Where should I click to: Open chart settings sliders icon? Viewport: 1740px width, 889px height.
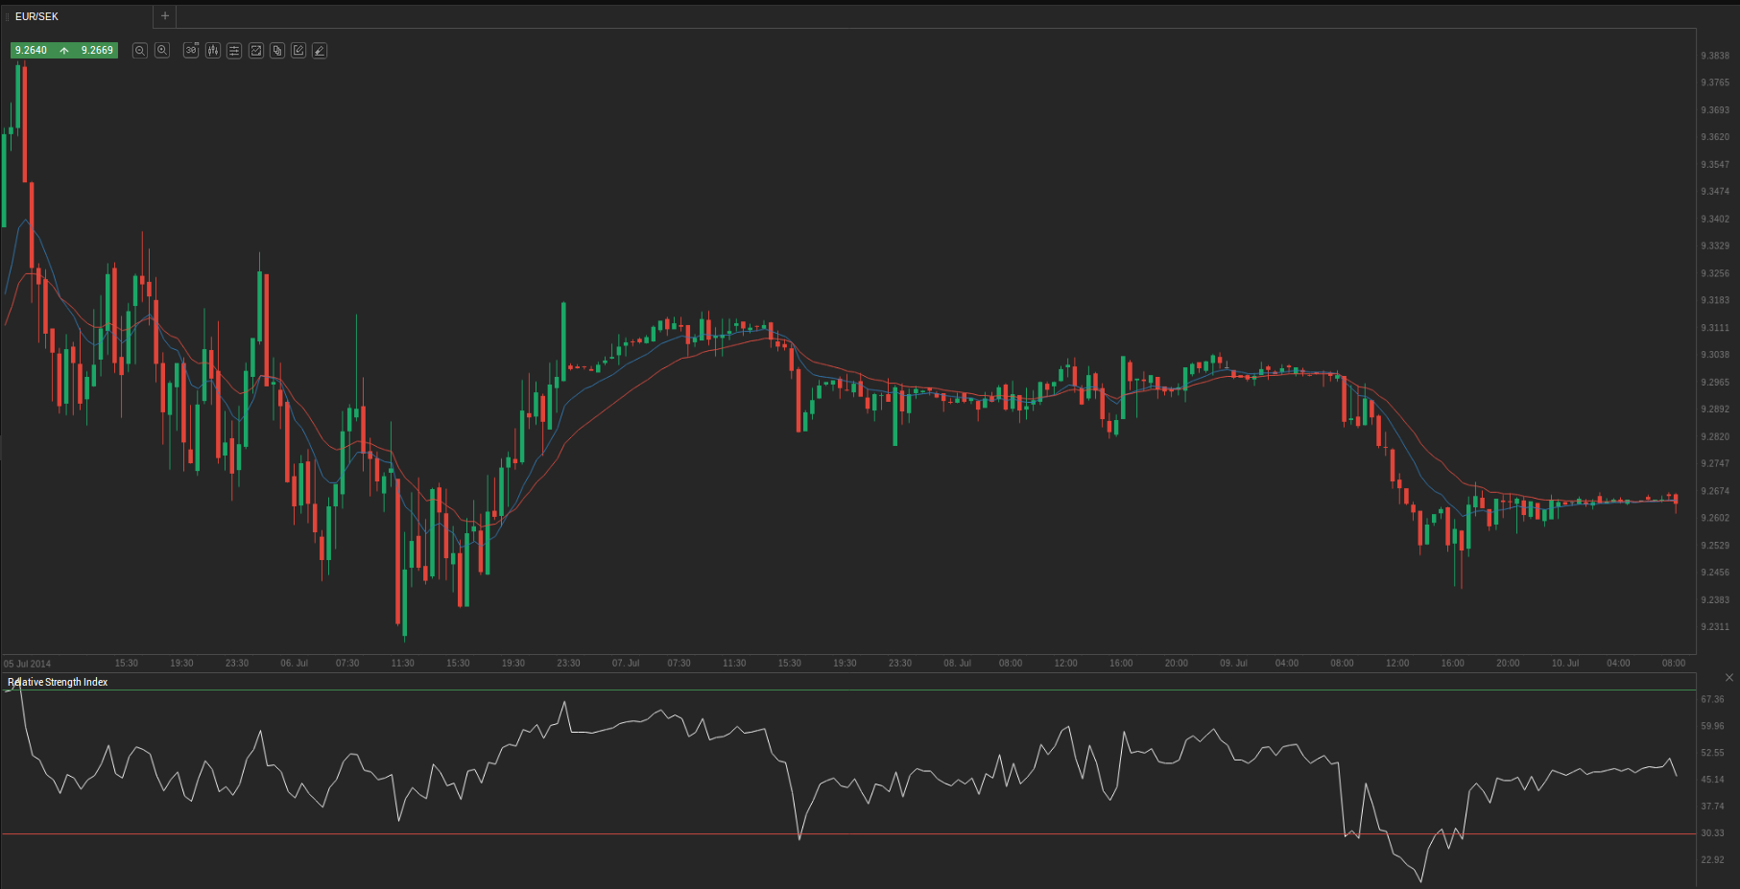click(234, 51)
